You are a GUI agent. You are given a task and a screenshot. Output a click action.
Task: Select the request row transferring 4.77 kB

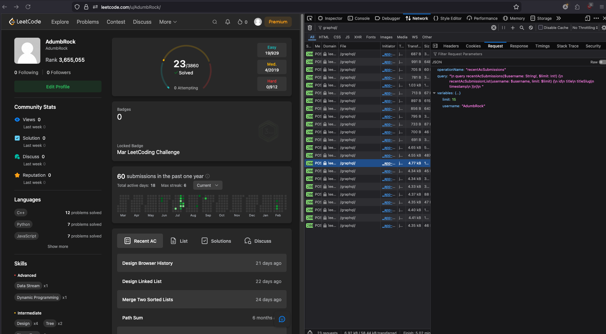(368, 163)
